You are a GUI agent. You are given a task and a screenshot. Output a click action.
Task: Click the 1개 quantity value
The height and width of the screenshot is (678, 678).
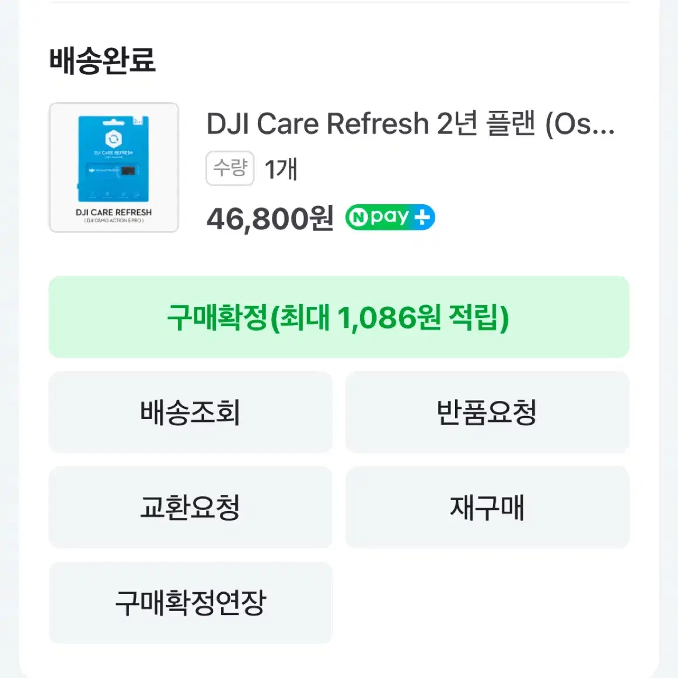tap(281, 169)
